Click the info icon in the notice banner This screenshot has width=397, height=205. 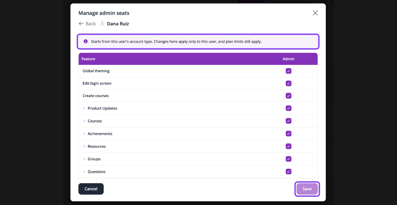86,41
